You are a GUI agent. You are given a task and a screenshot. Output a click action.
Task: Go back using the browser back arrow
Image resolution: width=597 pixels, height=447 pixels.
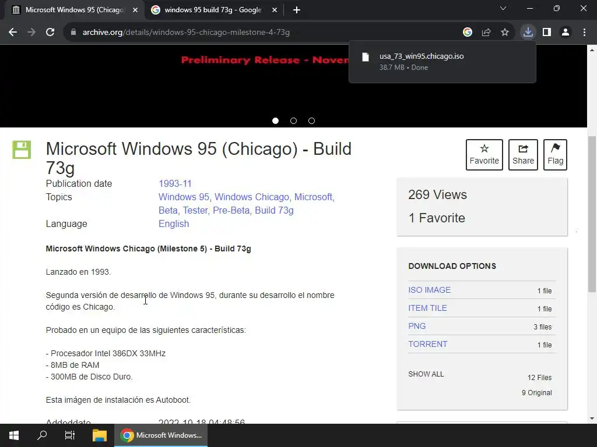point(13,33)
